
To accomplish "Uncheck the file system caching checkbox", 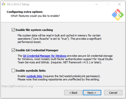I will [13, 30].
